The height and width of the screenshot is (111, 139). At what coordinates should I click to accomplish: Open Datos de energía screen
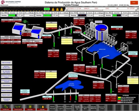coord(7,63)
